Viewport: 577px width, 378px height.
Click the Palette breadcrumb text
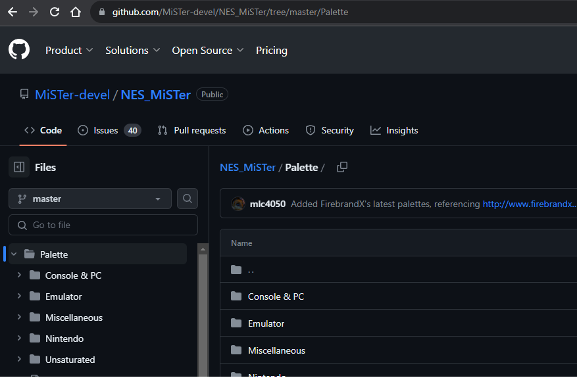(x=301, y=167)
